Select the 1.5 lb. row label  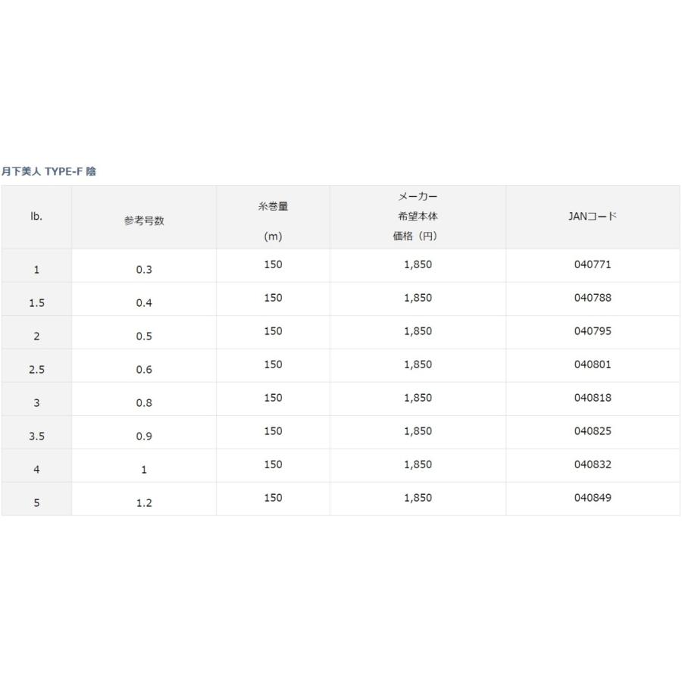(36, 303)
